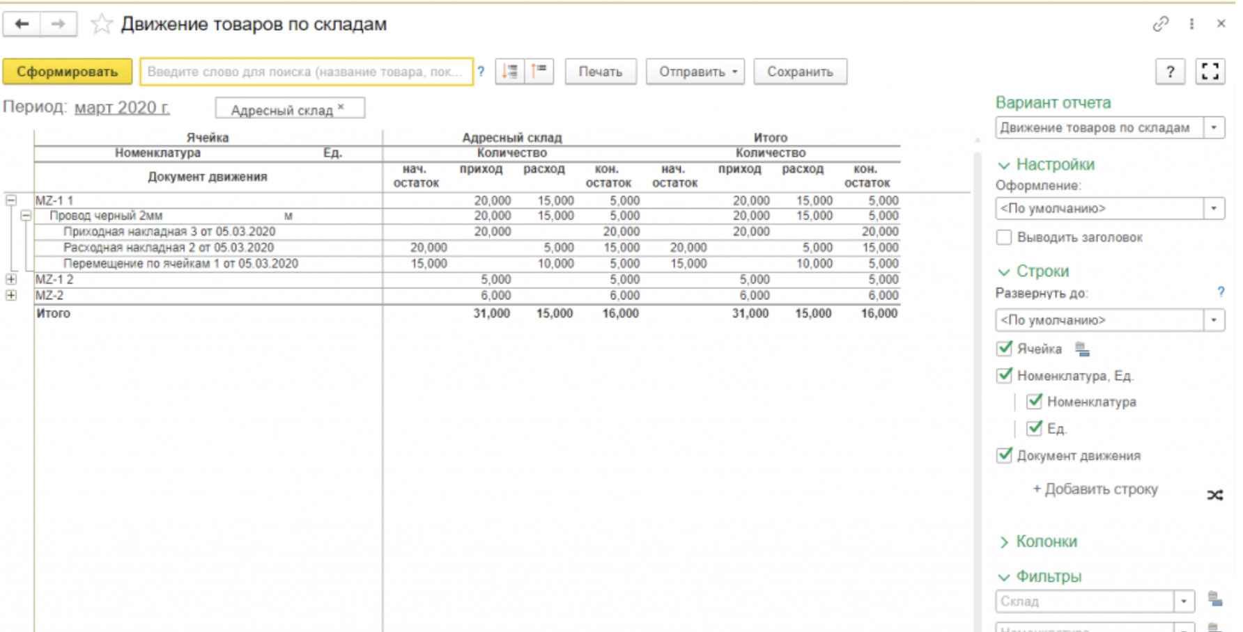The image size is (1243, 632).
Task: Click the back navigation arrow
Action: click(22, 24)
